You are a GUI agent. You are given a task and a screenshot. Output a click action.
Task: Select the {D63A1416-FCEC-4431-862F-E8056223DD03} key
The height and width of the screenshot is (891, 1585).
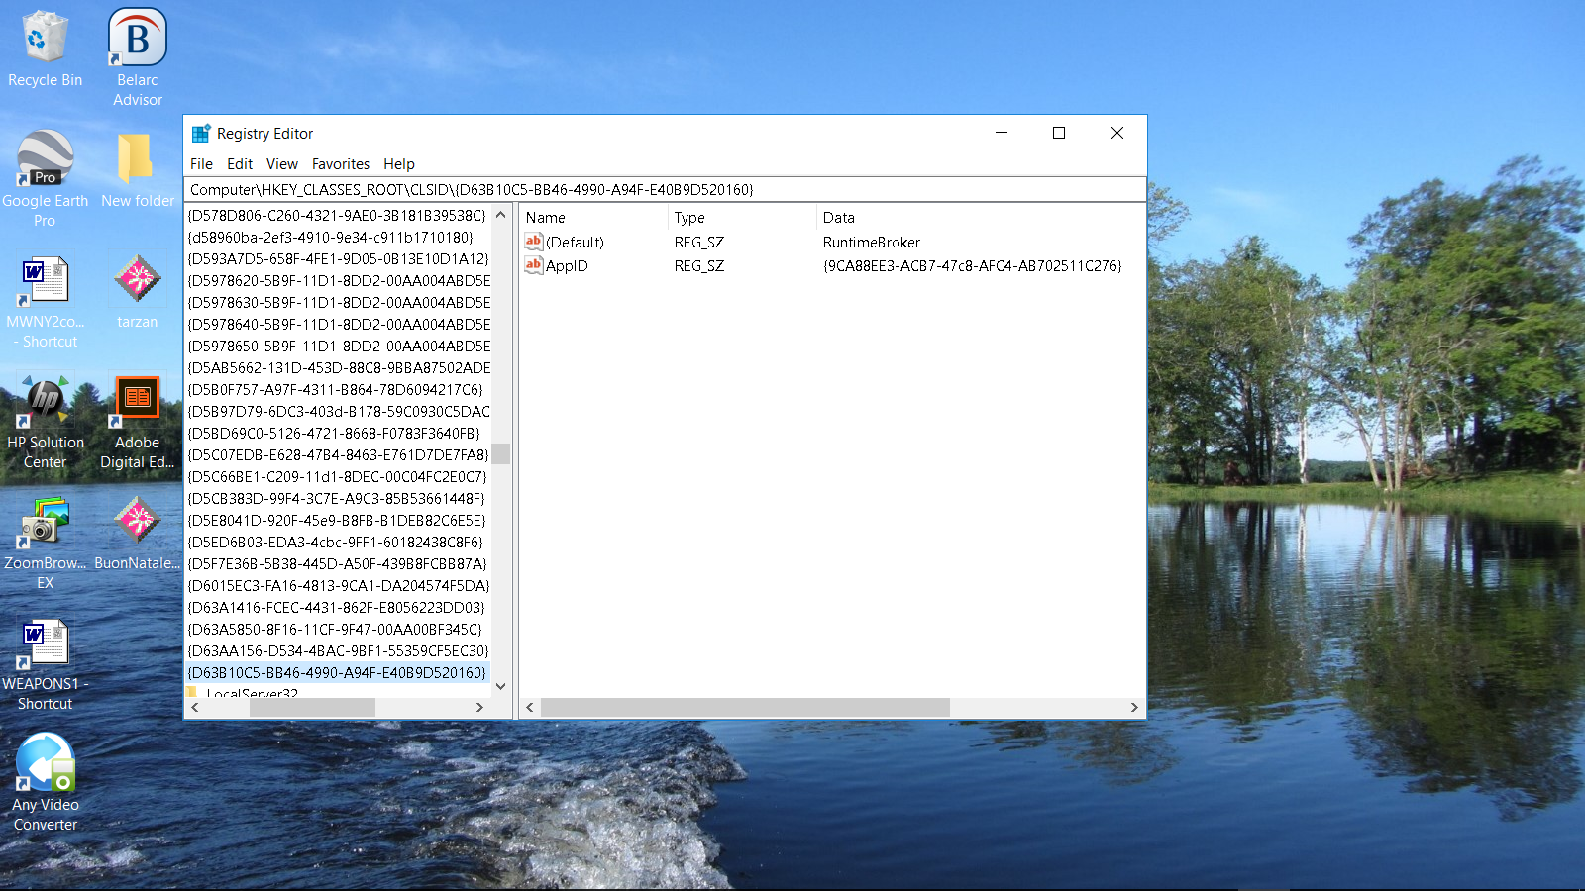[x=337, y=608]
